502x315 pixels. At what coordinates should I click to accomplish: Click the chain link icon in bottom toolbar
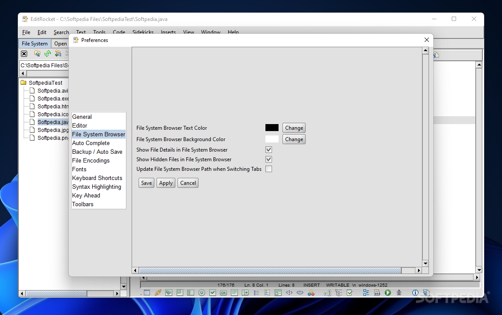click(158, 293)
